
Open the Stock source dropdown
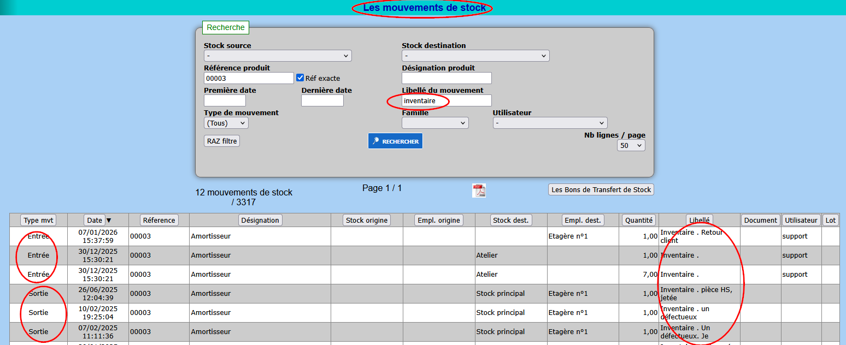click(278, 56)
